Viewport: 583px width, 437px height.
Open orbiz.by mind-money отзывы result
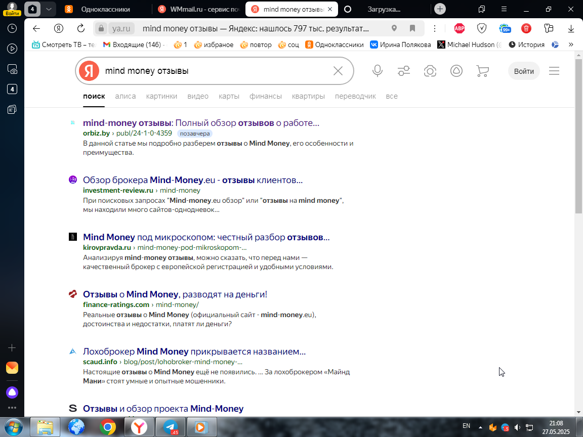pyautogui.click(x=201, y=123)
